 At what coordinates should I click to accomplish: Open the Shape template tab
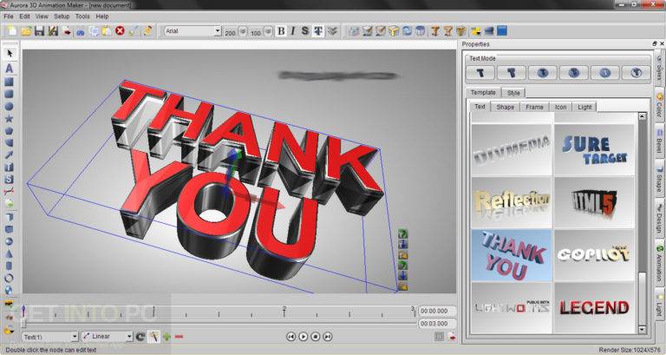coord(505,107)
